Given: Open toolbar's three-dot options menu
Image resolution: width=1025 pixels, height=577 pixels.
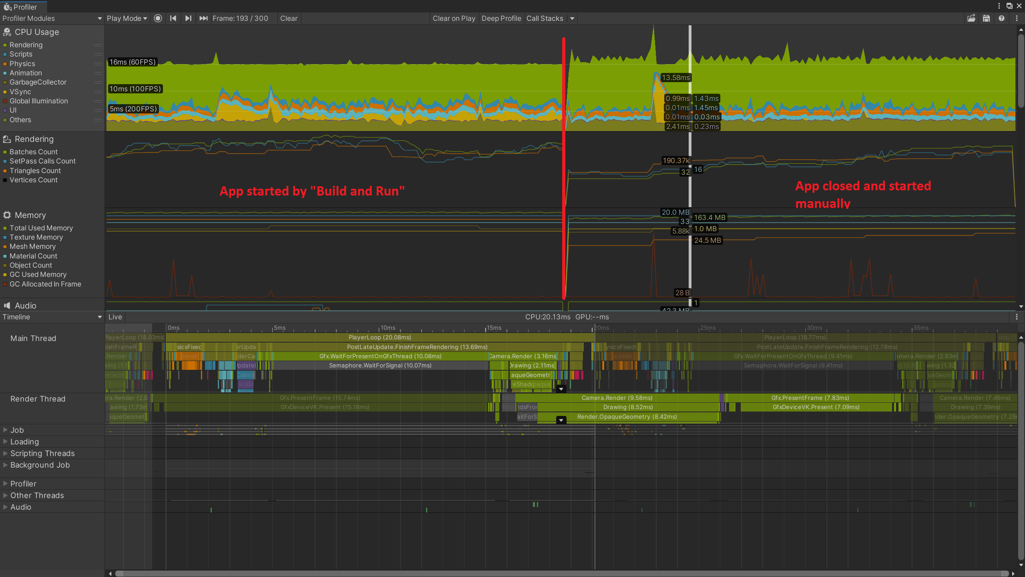Looking at the screenshot, I should (1017, 18).
